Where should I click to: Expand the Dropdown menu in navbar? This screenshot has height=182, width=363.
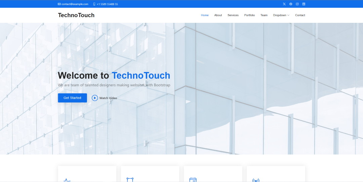[281, 15]
